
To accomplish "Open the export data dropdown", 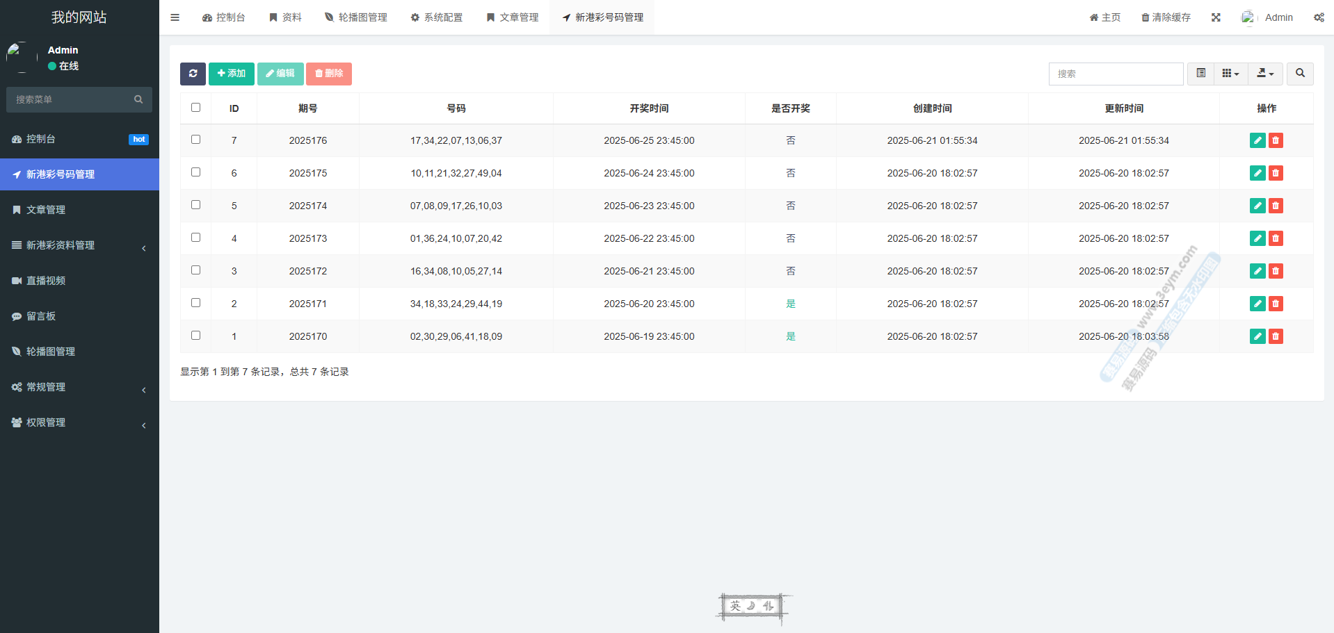I will 1265,74.
